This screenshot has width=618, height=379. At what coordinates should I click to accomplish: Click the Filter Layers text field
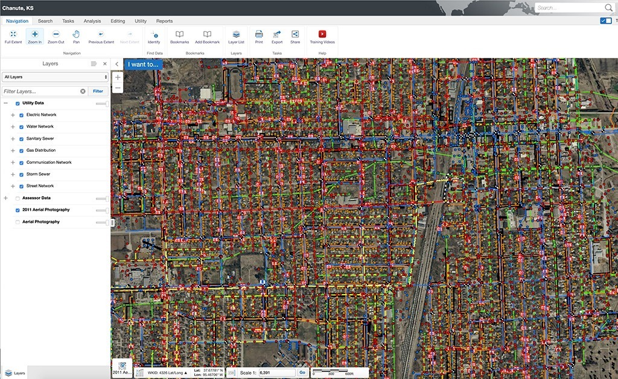pyautogui.click(x=41, y=92)
